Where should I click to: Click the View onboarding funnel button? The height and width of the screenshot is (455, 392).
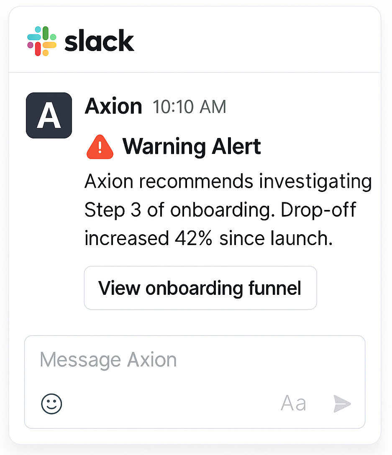coord(200,288)
